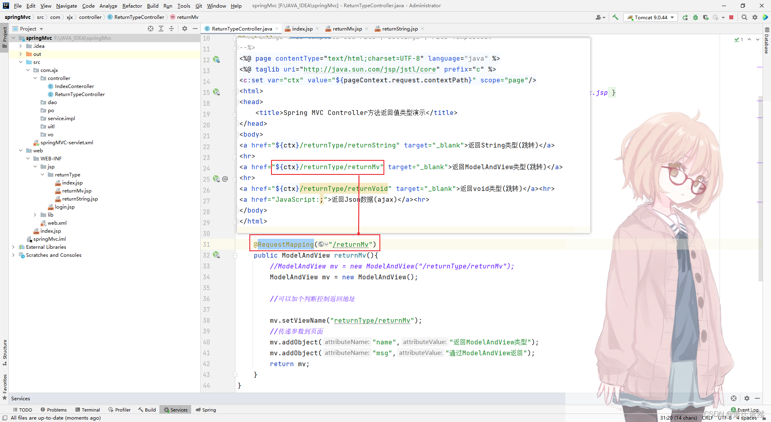Image resolution: width=771 pixels, height=422 pixels.
Task: Open the Git menu
Action: (199, 6)
